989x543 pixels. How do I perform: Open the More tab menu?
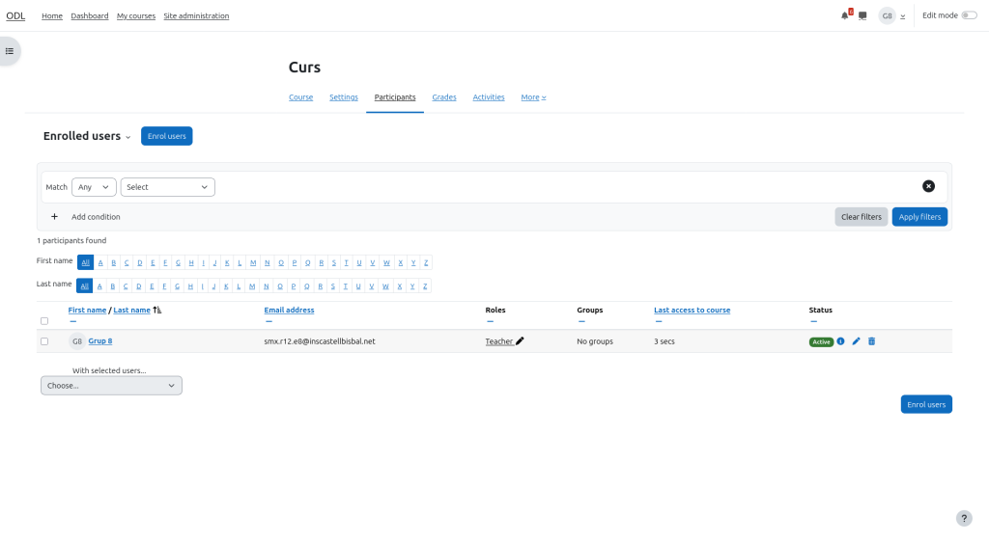coord(533,97)
